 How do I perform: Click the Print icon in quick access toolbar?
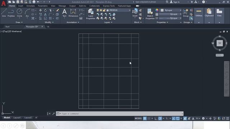click(34, 2)
